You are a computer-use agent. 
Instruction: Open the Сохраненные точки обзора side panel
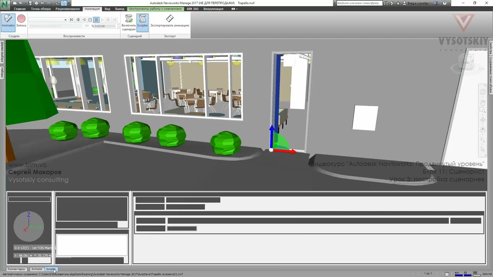pos(491,75)
